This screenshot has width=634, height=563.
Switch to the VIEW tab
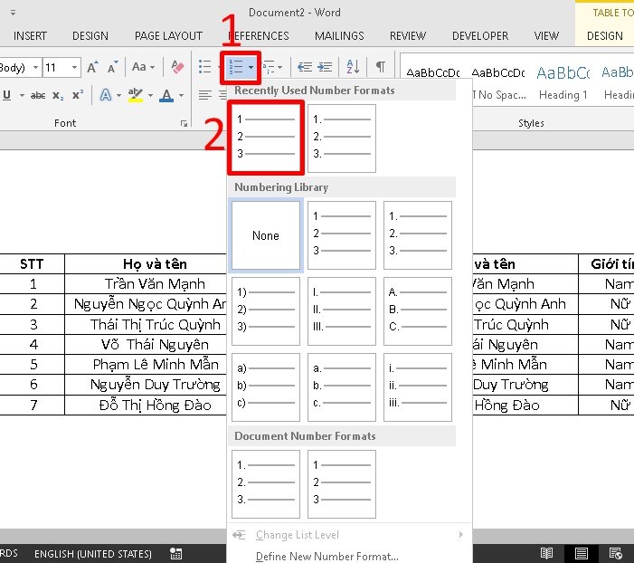coord(546,36)
